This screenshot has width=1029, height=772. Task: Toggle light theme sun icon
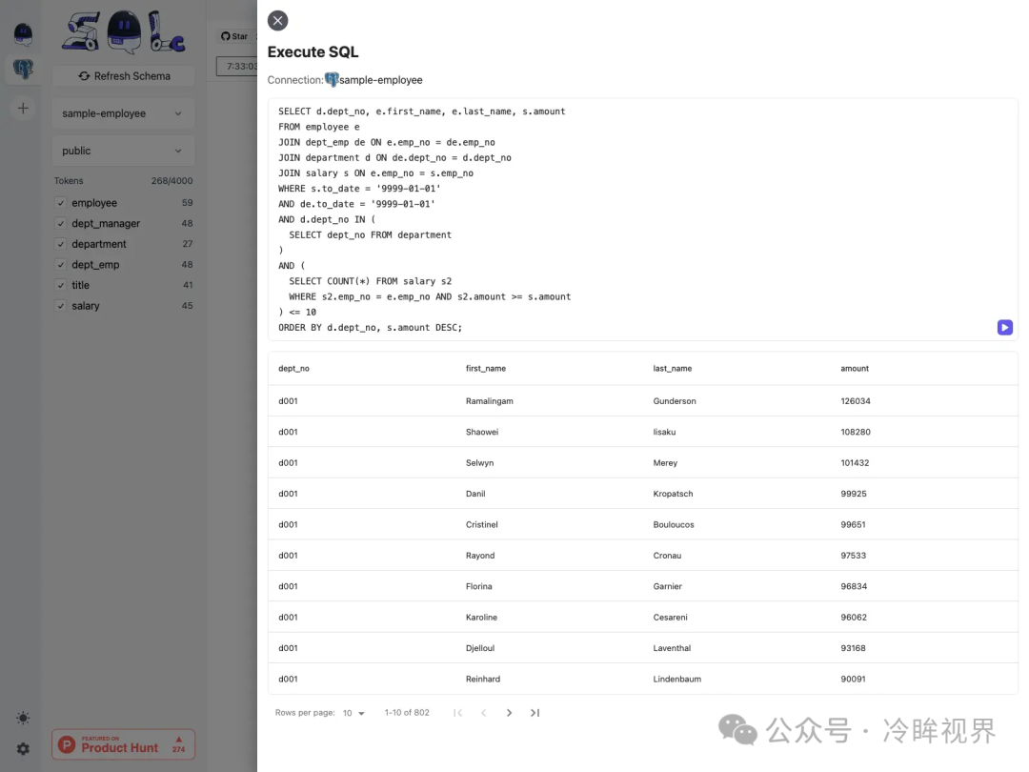point(23,718)
